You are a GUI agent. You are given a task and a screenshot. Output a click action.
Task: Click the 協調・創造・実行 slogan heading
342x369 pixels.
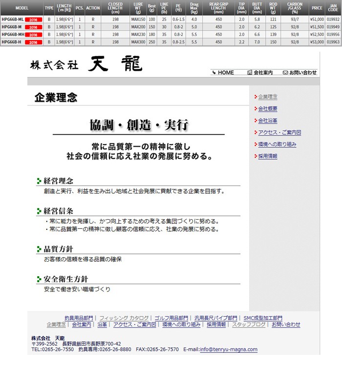pos(139,125)
